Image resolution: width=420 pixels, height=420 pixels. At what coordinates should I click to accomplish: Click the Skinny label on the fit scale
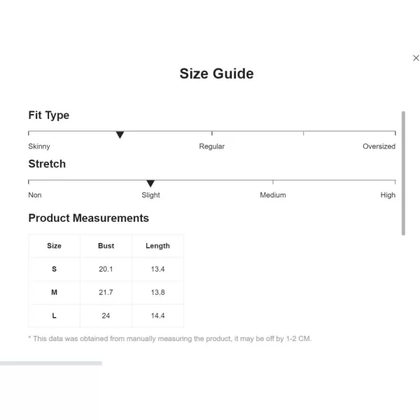(39, 146)
